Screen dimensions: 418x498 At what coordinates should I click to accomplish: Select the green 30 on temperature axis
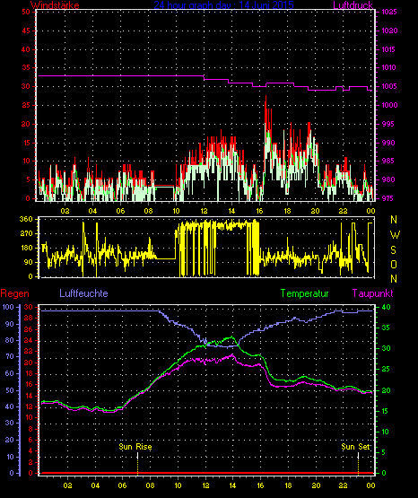(386, 348)
